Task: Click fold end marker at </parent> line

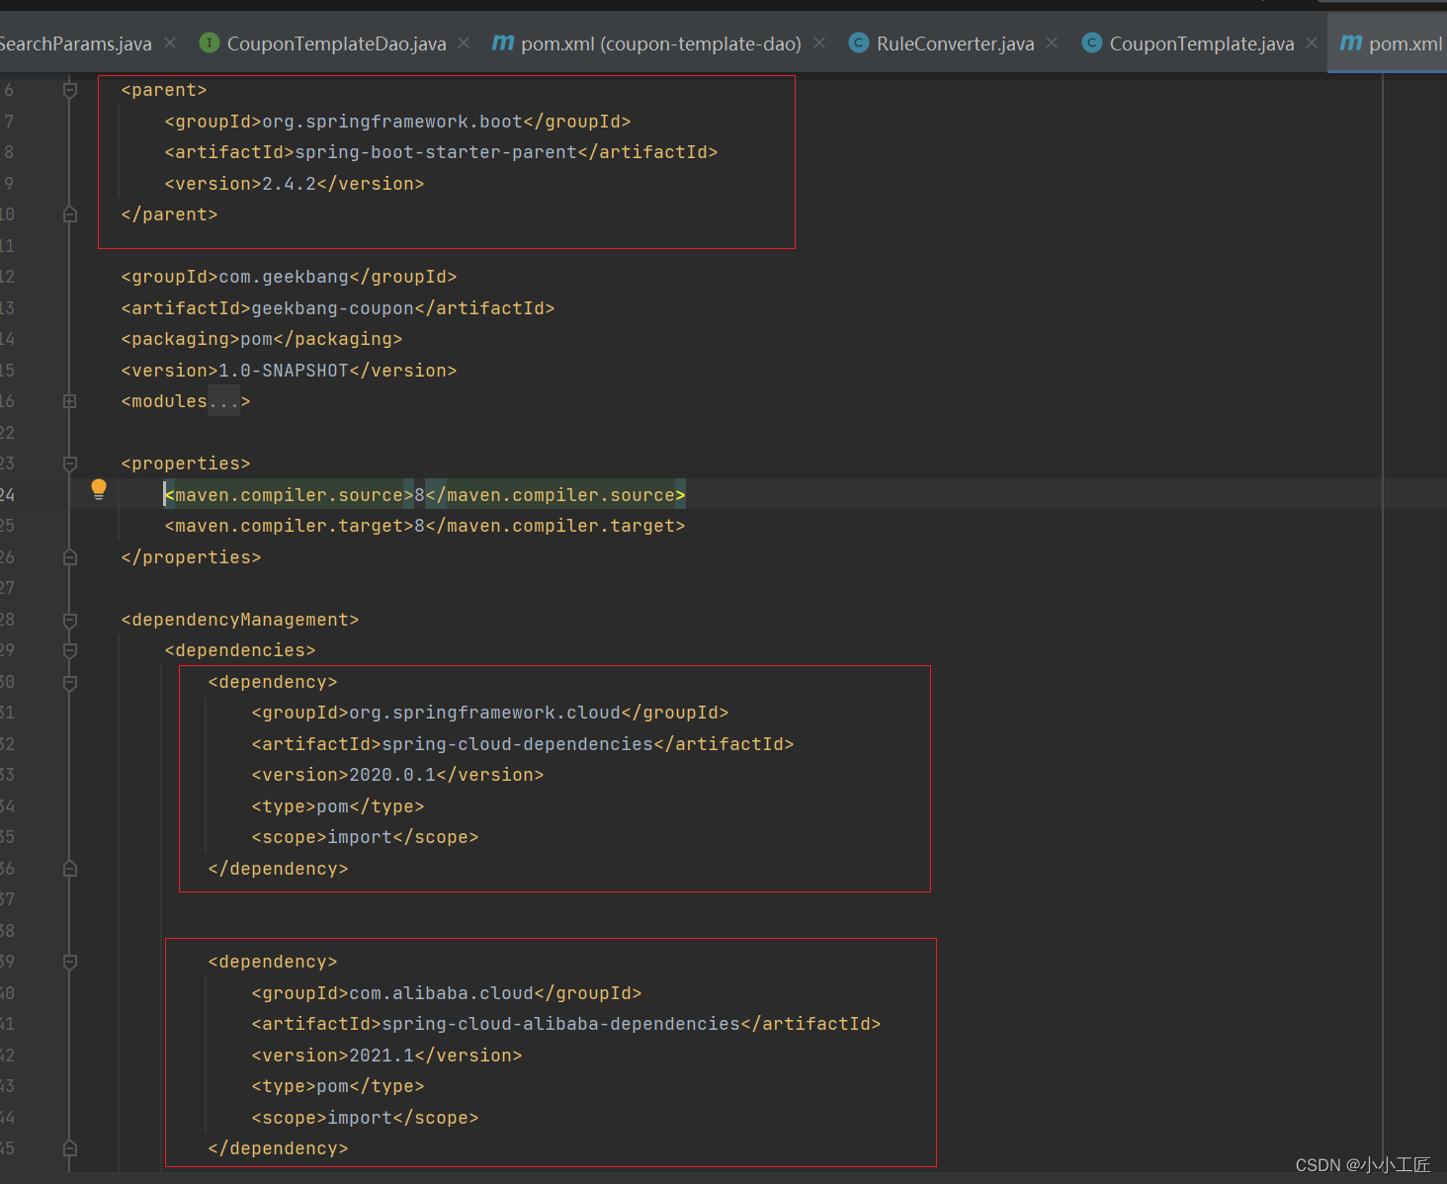Action: tap(70, 214)
